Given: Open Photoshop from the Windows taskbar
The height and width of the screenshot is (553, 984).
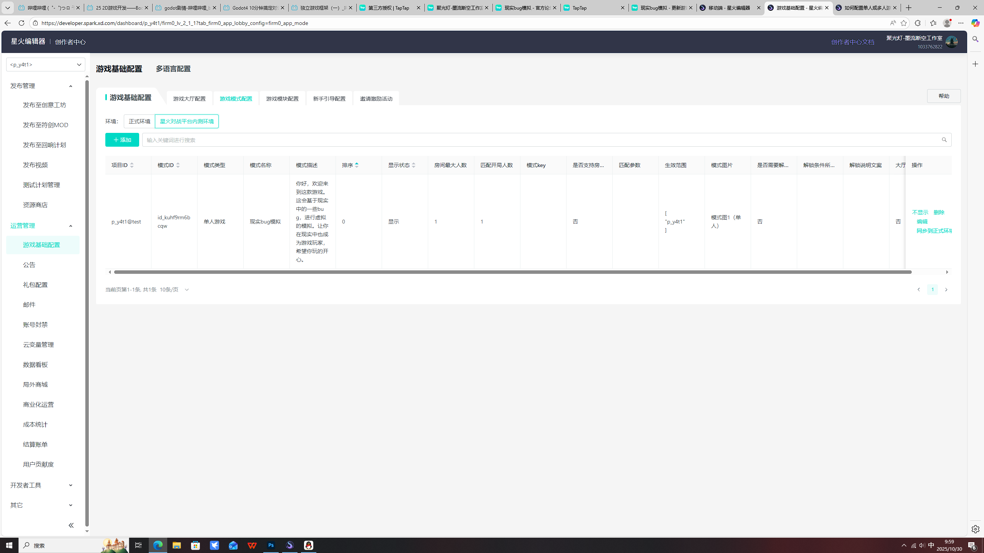Looking at the screenshot, I should click(271, 545).
